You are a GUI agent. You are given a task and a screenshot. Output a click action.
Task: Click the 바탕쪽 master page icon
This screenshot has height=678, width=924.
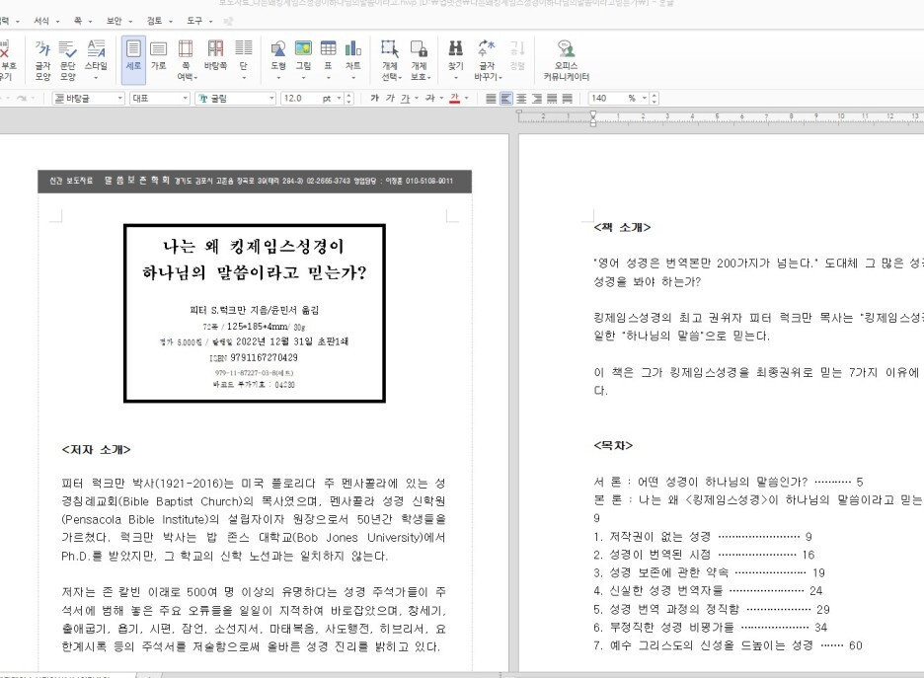click(215, 54)
